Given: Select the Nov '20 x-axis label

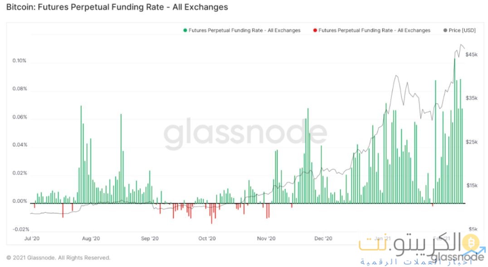Looking at the screenshot, I should pyautogui.click(x=266, y=238).
